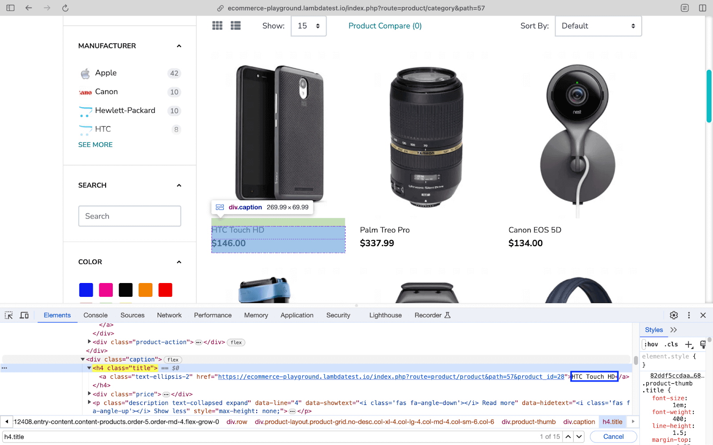Collapse the h4 title node

click(x=89, y=368)
